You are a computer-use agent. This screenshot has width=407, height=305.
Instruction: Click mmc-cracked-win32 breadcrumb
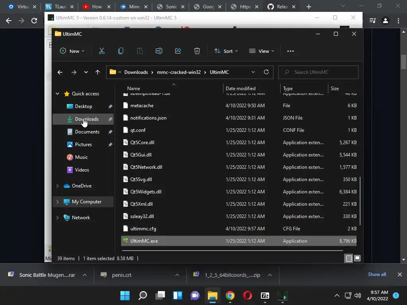[x=179, y=72]
